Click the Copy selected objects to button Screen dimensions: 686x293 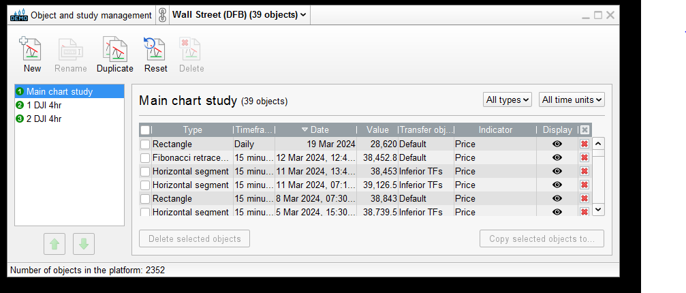pos(542,238)
